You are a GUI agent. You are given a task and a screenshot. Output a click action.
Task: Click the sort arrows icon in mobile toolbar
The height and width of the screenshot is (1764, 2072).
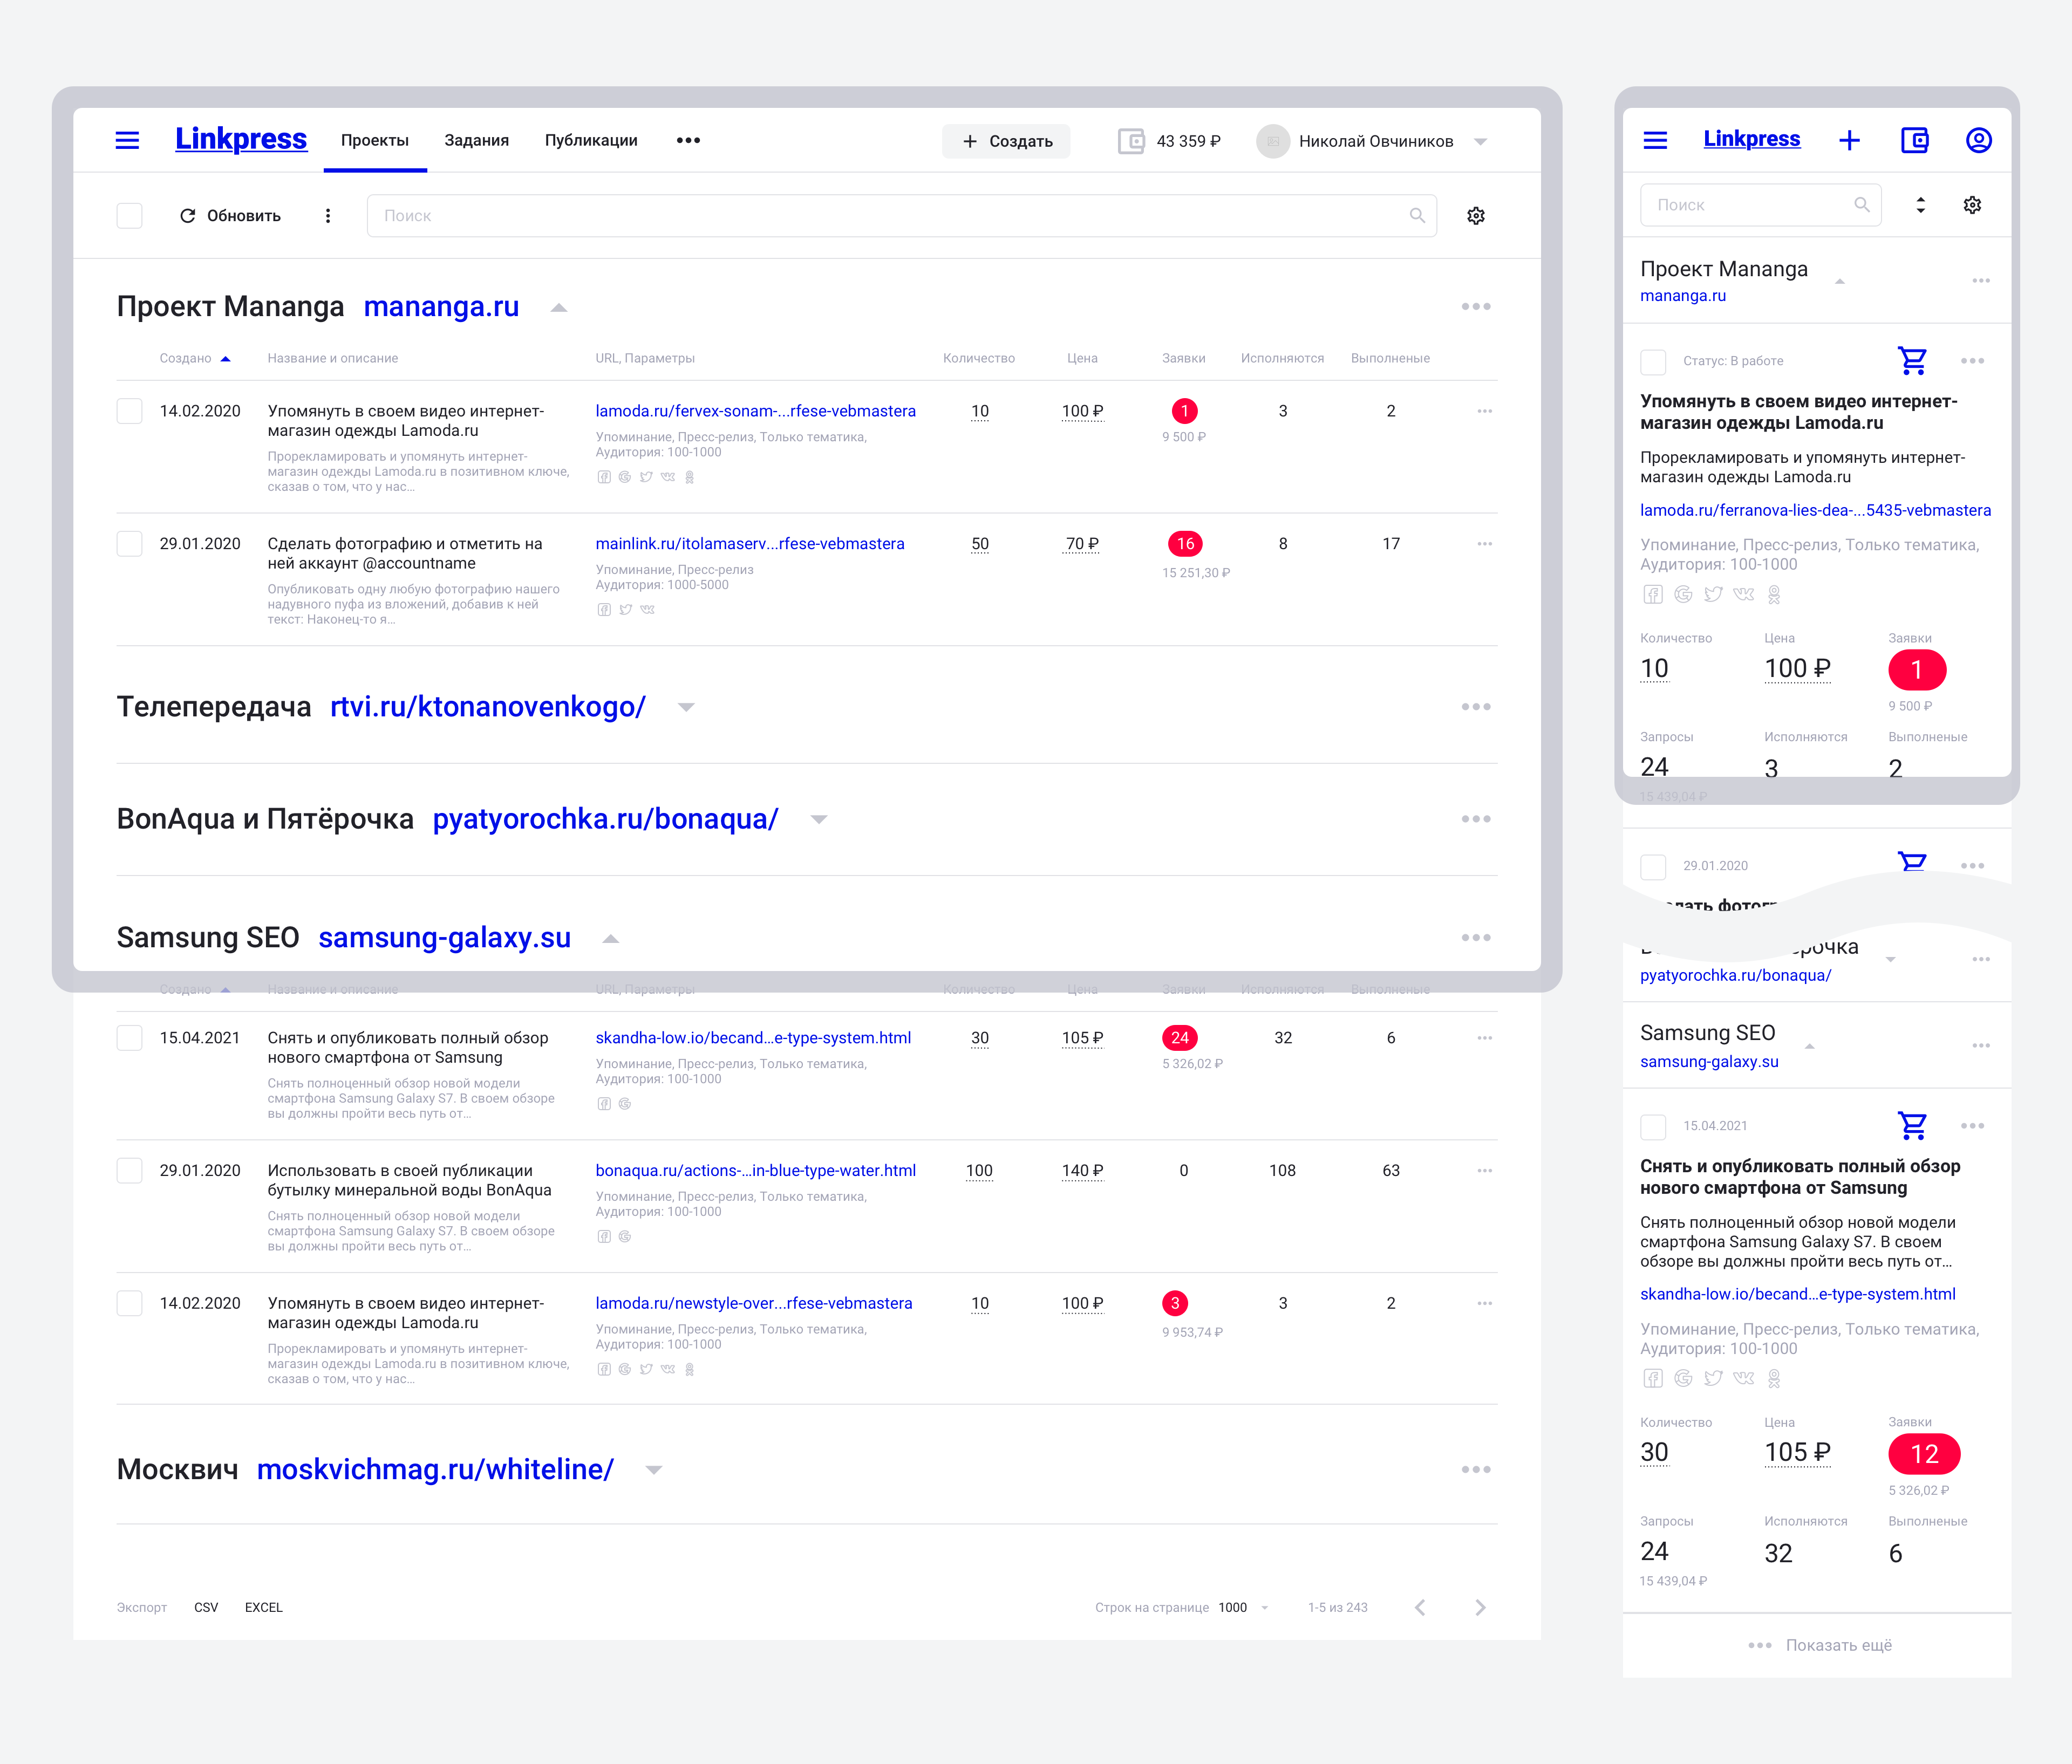1920,205
